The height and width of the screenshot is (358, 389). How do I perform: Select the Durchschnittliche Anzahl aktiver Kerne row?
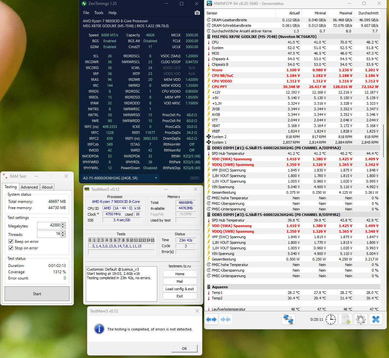pos(293,31)
